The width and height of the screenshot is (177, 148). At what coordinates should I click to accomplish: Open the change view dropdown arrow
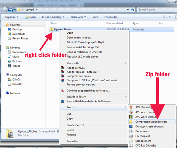click(x=170, y=17)
